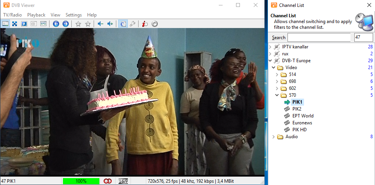Select the 'DVB-T Europe' label

click(296, 61)
